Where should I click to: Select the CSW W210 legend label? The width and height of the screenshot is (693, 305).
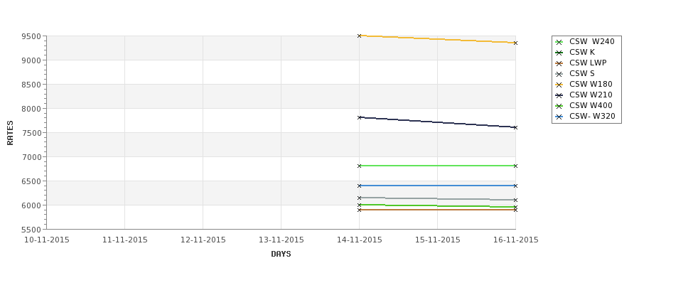(x=591, y=95)
